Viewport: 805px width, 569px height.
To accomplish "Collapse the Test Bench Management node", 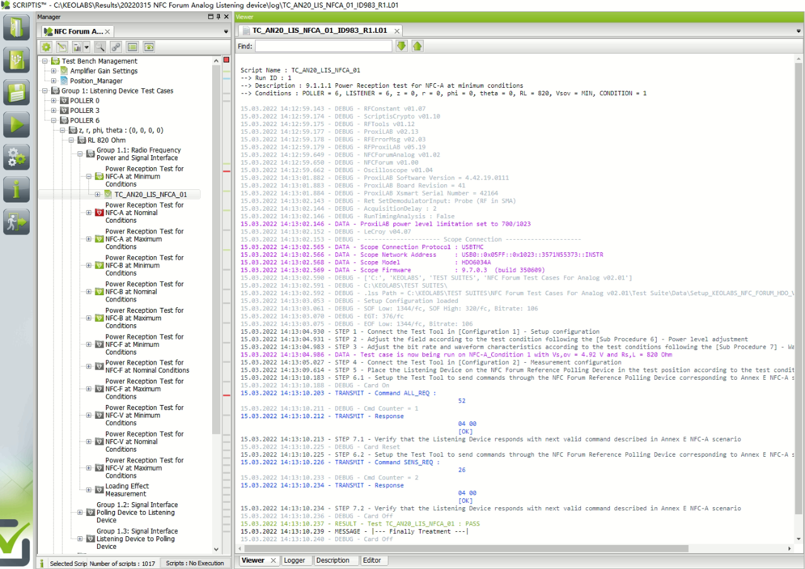I will click(44, 61).
